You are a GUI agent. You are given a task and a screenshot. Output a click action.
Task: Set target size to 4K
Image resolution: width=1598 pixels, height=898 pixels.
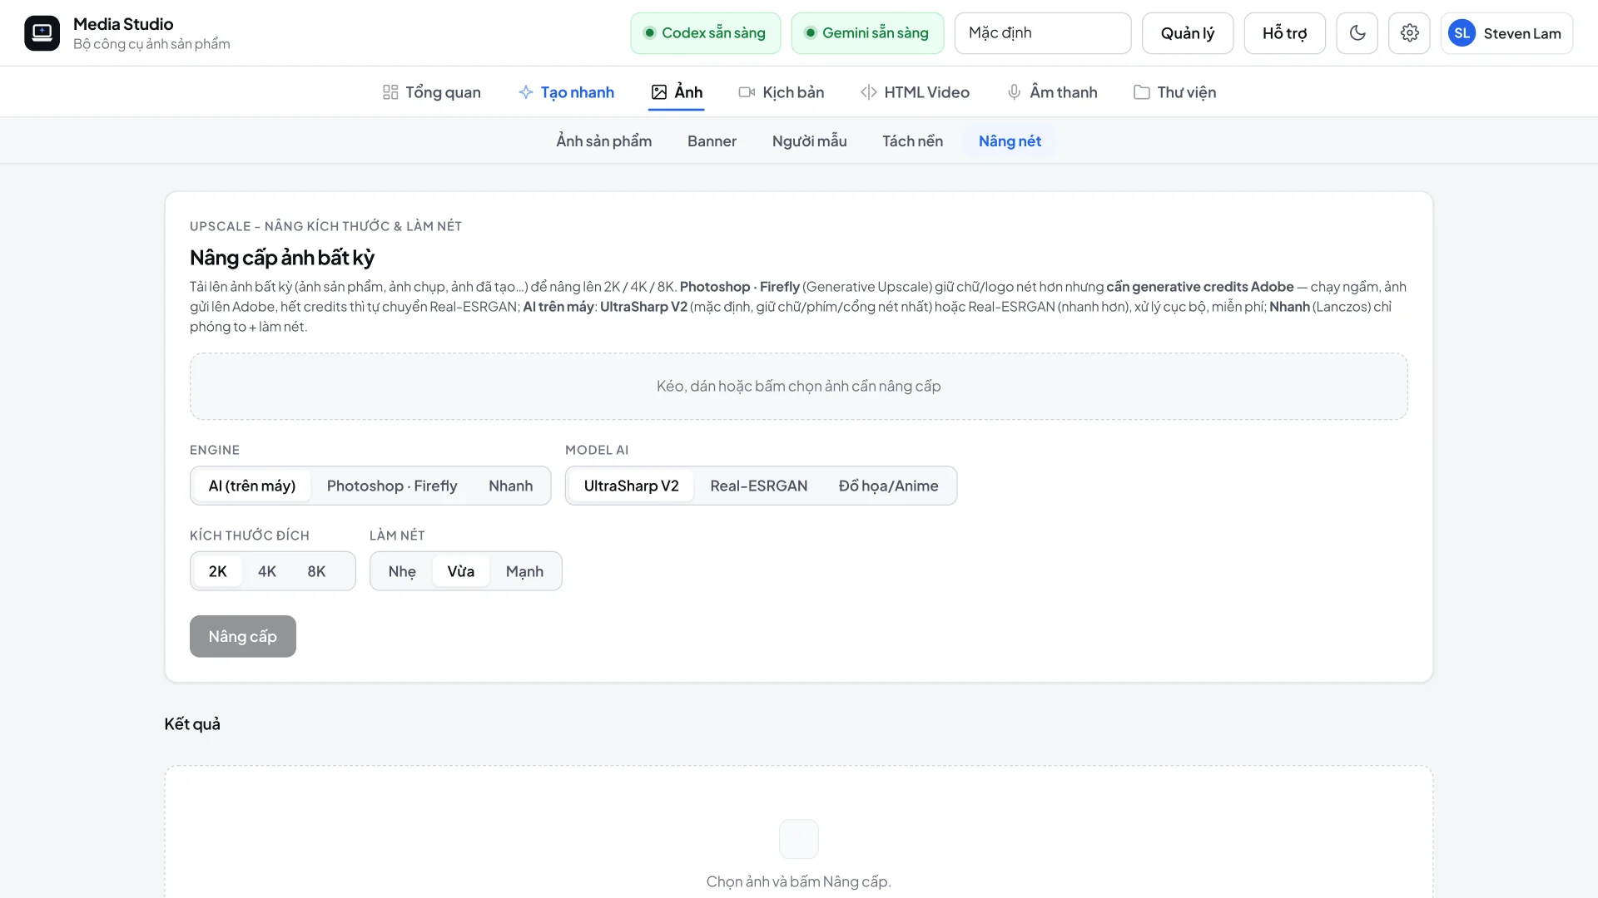point(267,571)
